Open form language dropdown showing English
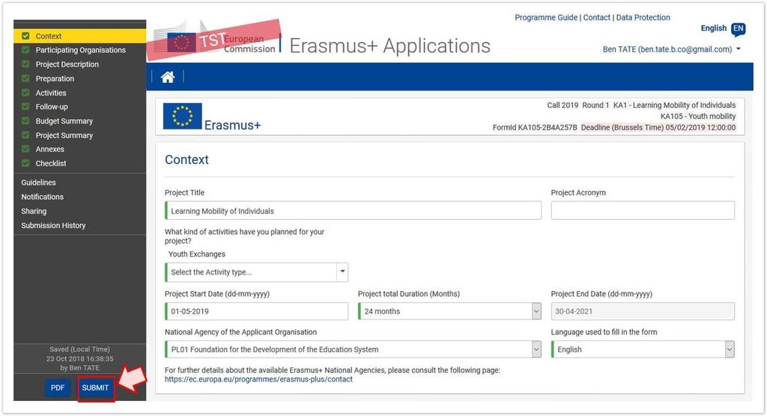This screenshot has height=416, width=767. (x=643, y=349)
